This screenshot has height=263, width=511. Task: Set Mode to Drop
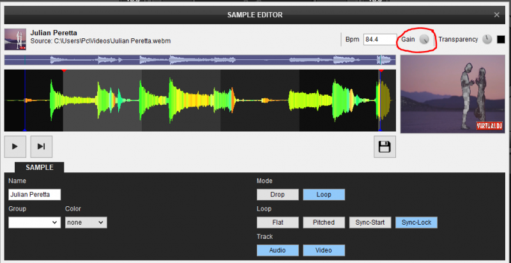tap(278, 195)
